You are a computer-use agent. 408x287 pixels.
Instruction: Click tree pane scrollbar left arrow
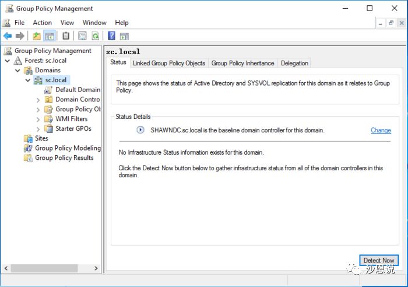tap(6, 268)
